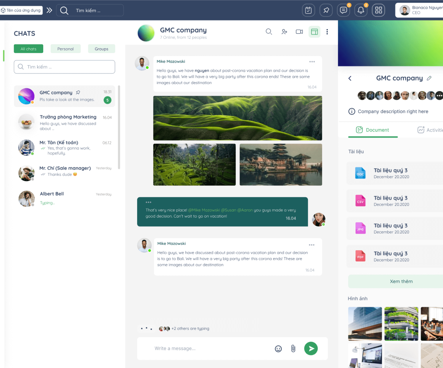Toggle the chat info panel layout view

click(x=314, y=32)
